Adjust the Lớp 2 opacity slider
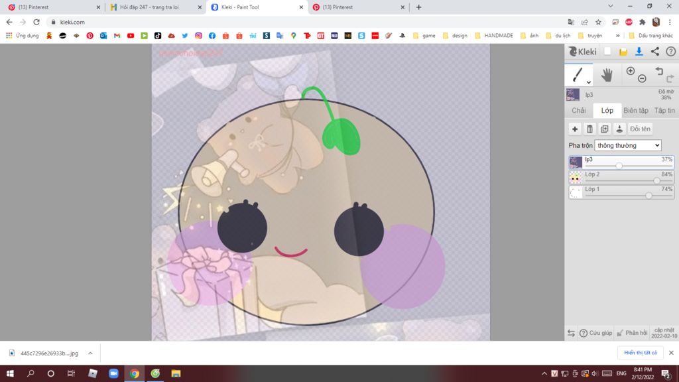The width and height of the screenshot is (679, 382). click(656, 180)
